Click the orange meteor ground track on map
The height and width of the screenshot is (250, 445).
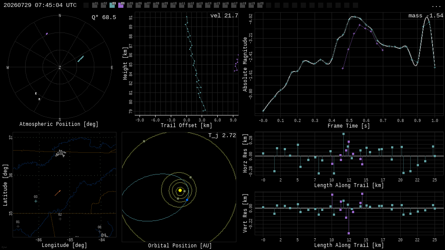(58, 193)
